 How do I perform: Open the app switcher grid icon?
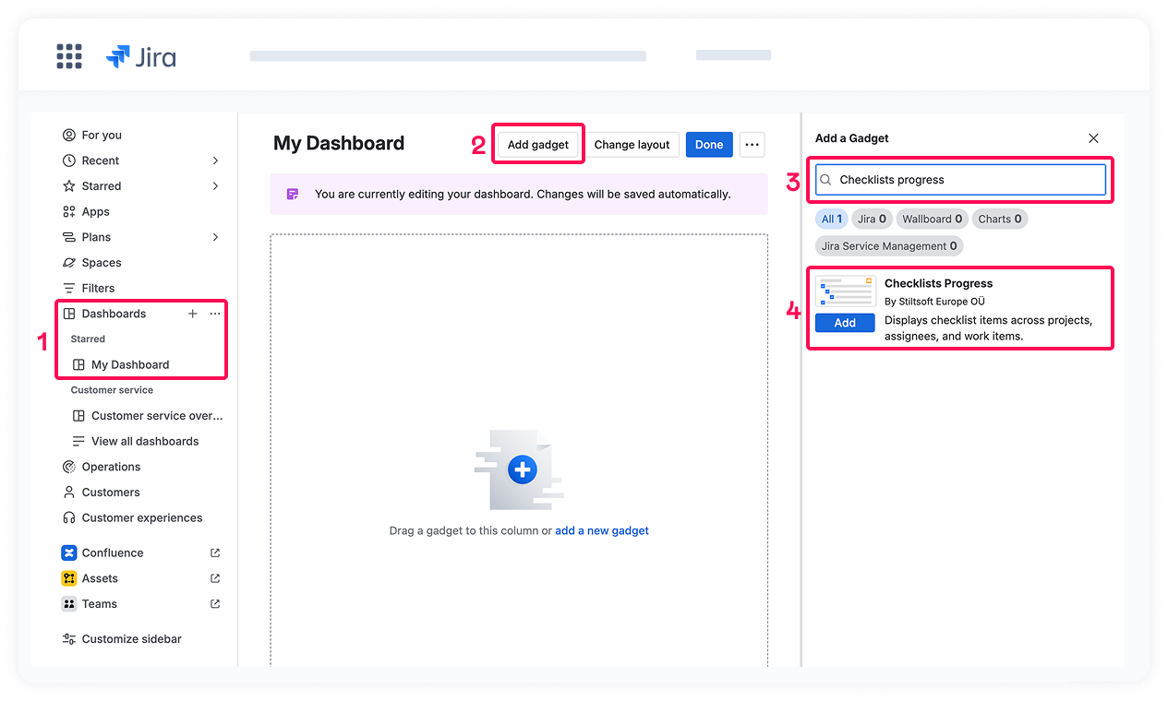click(x=69, y=56)
